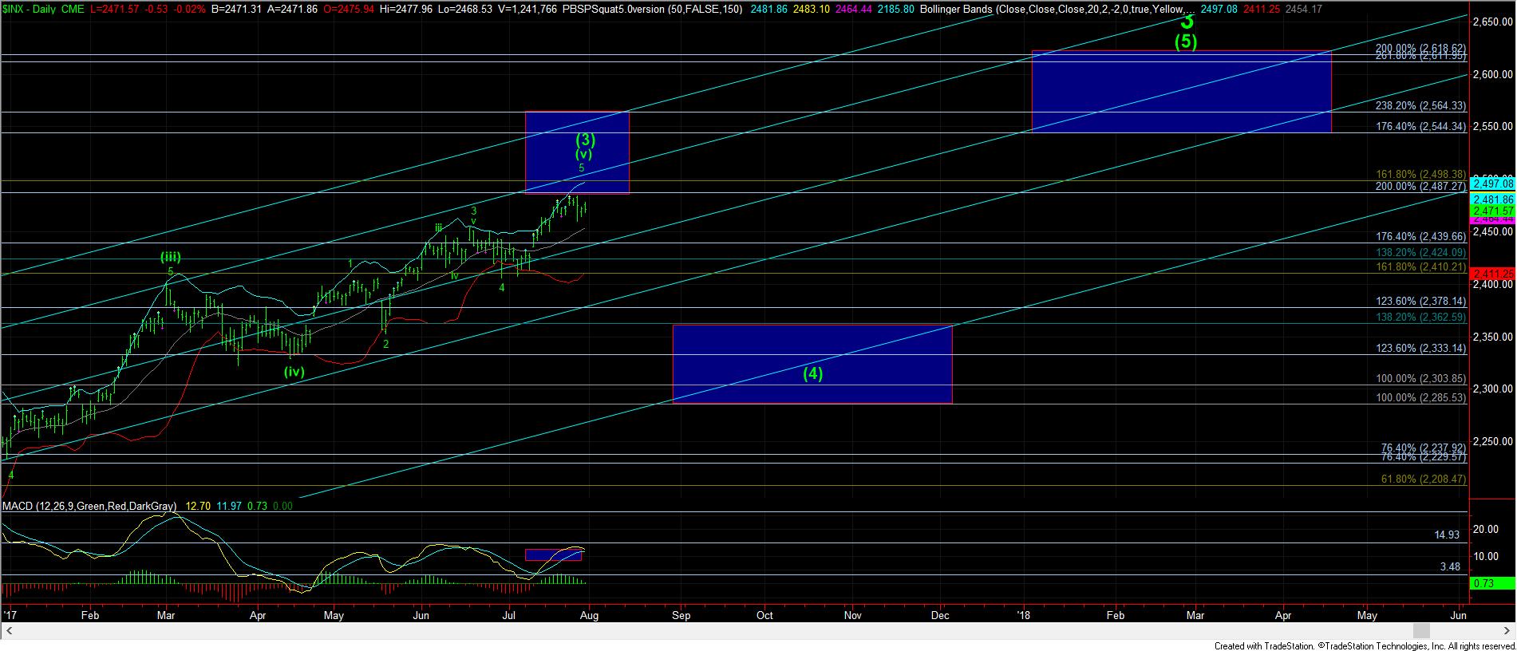
Task: Click the '17 year label on the time axis
Action: (10, 616)
